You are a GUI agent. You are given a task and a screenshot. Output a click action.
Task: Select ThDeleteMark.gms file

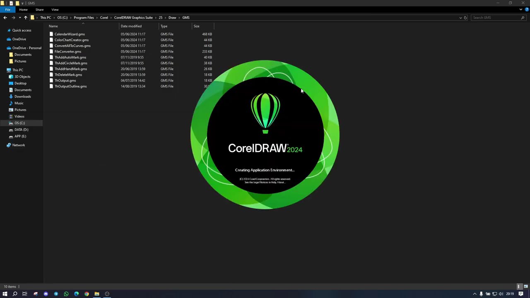(x=68, y=74)
